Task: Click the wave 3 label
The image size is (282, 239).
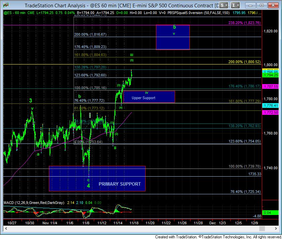Action: [x=30, y=100]
